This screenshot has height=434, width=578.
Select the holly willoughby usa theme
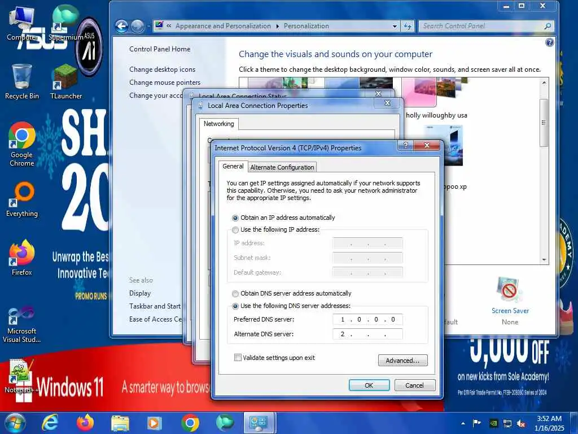click(436, 99)
